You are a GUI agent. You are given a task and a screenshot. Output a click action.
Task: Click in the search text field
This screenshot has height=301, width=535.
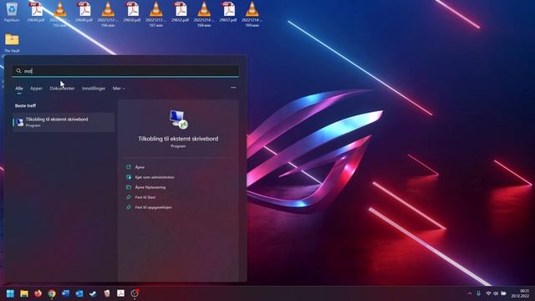click(x=125, y=71)
